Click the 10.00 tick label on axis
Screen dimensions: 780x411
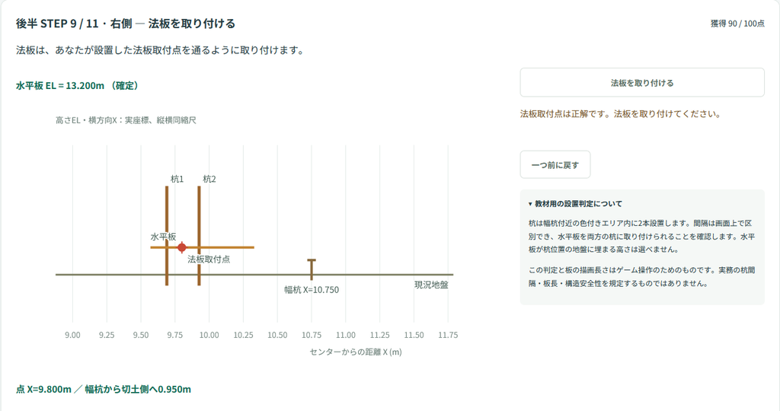(209, 335)
